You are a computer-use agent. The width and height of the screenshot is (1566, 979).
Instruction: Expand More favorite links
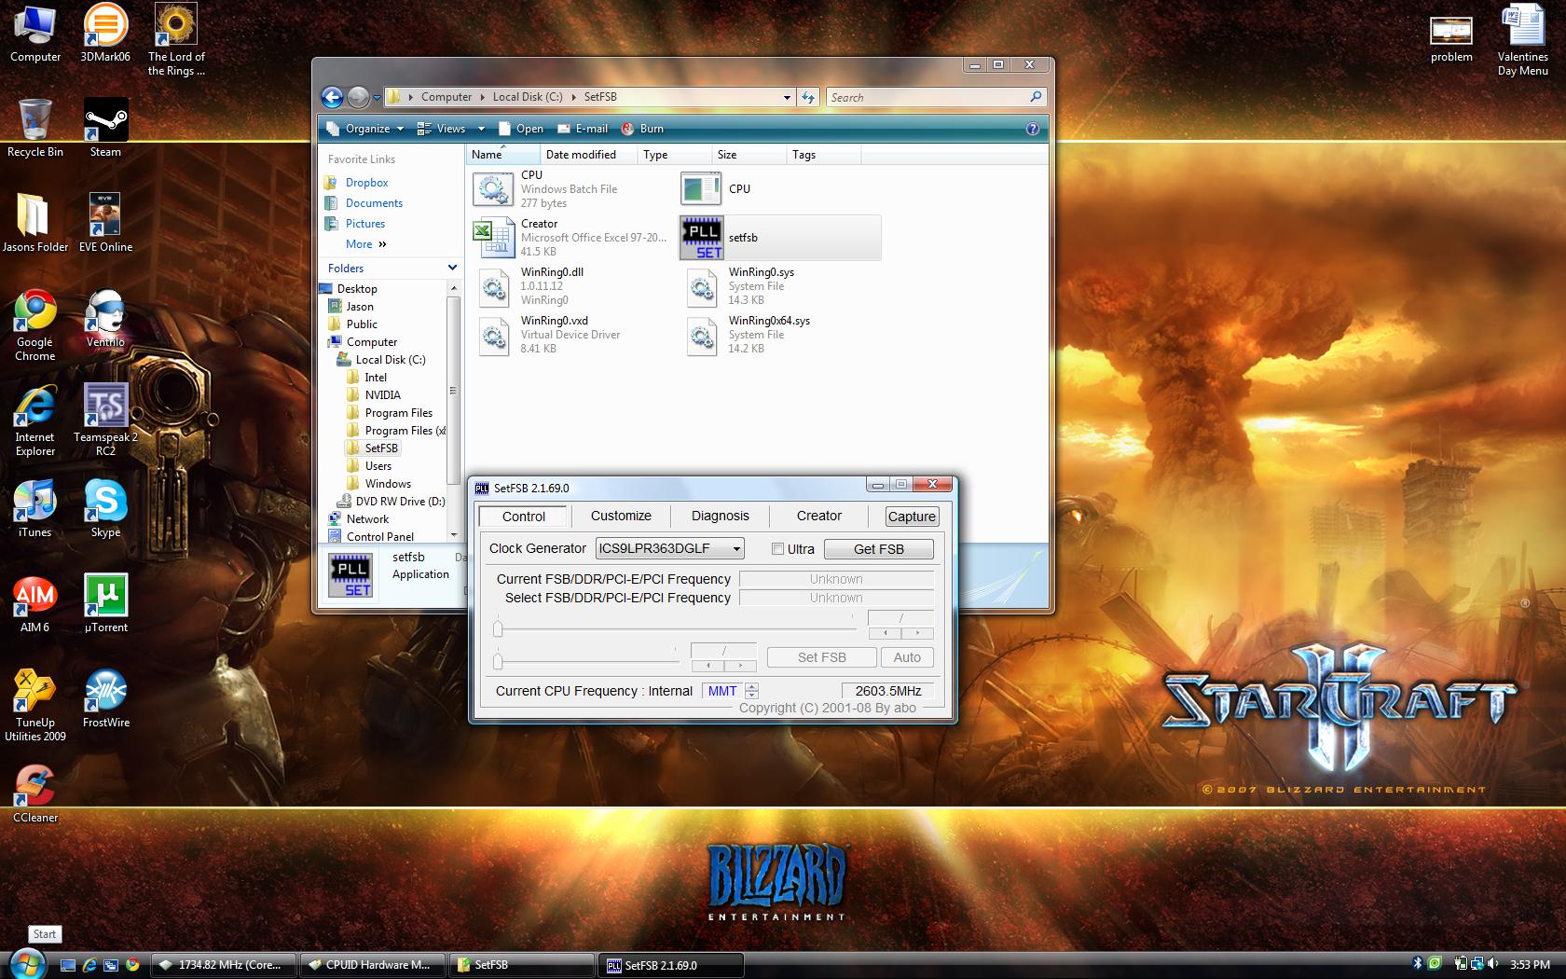(x=365, y=244)
